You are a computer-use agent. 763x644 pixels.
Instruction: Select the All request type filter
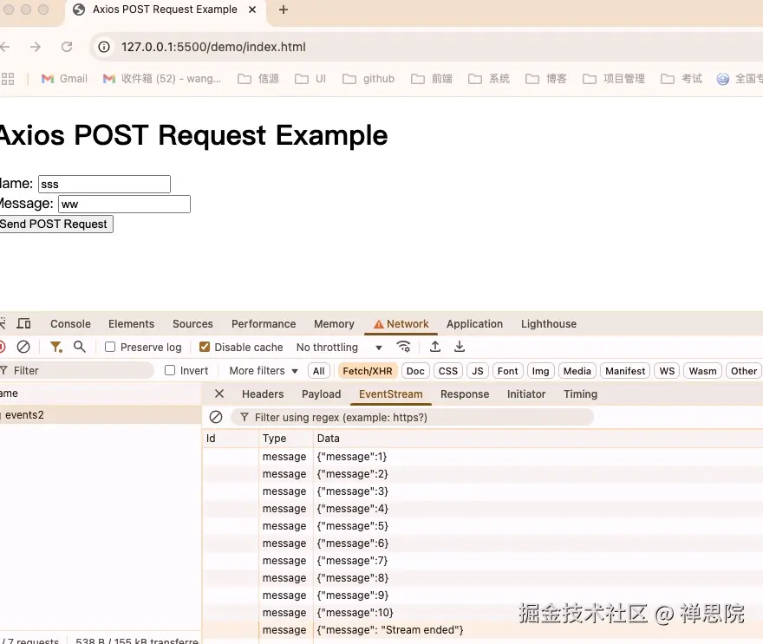point(319,371)
